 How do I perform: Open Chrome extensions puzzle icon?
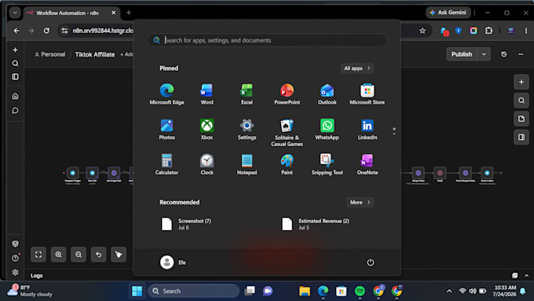(488, 31)
